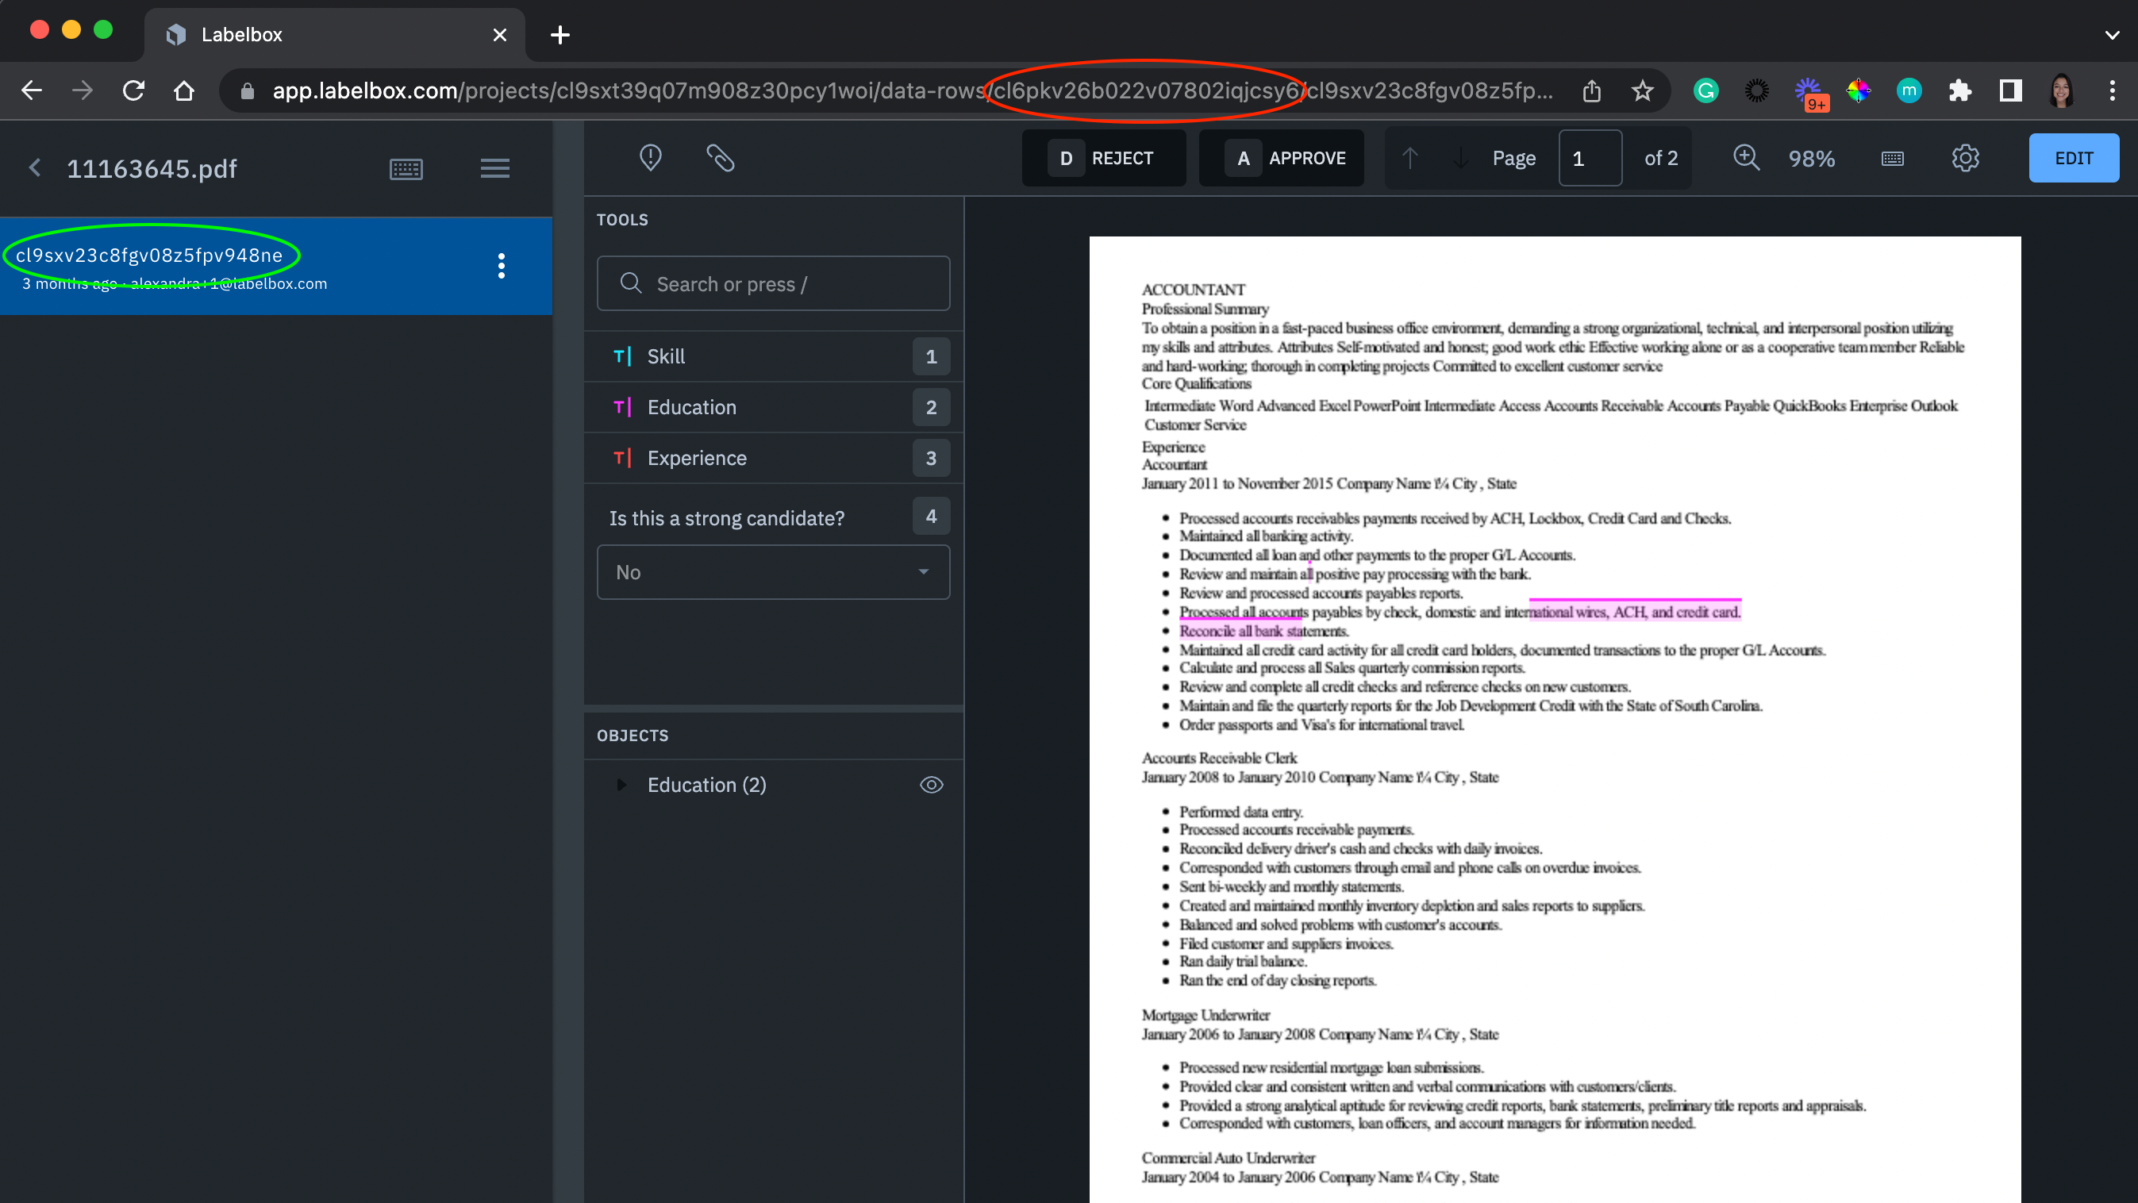This screenshot has width=2138, height=1203.
Task: Click the zoom magnifier icon
Action: [1746, 158]
